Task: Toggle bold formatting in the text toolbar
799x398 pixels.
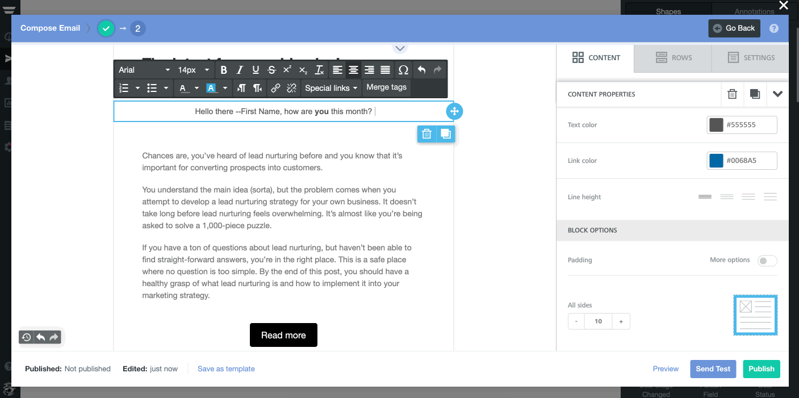Action: click(224, 70)
